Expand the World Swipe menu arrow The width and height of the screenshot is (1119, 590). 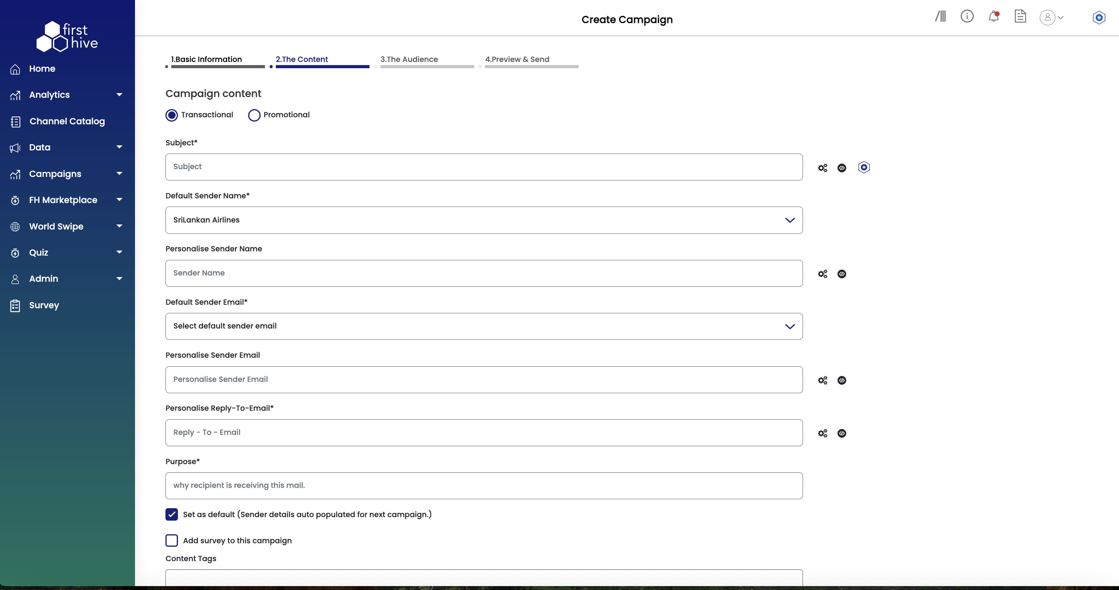pyautogui.click(x=119, y=226)
